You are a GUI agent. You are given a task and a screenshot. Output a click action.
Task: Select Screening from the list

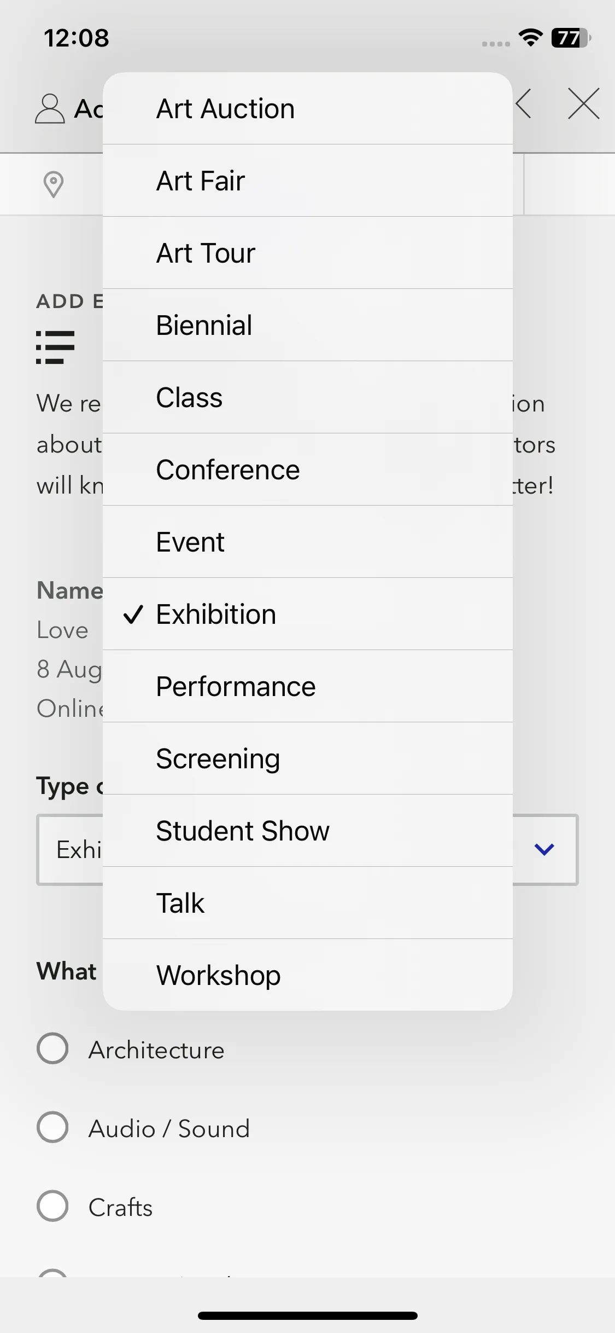[x=308, y=758]
